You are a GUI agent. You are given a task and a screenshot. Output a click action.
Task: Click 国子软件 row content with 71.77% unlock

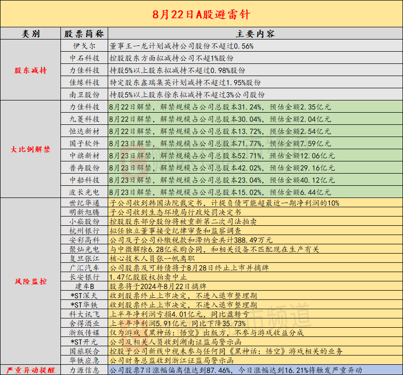pos(220,143)
